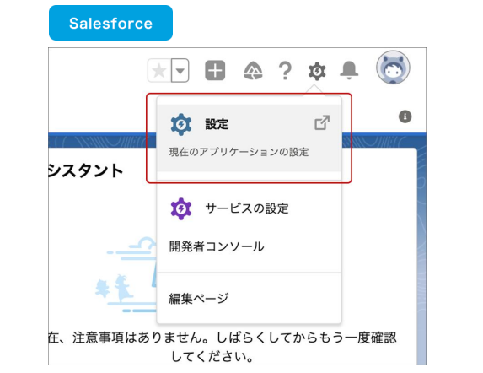This screenshot has width=483, height=373.
Task: Open the notifications bell
Action: point(349,70)
